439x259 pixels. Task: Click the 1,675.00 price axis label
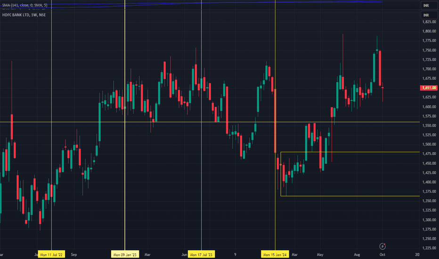pyautogui.click(x=429, y=78)
